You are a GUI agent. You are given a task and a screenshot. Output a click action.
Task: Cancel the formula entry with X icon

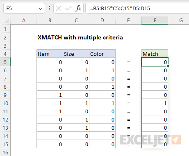59,9
